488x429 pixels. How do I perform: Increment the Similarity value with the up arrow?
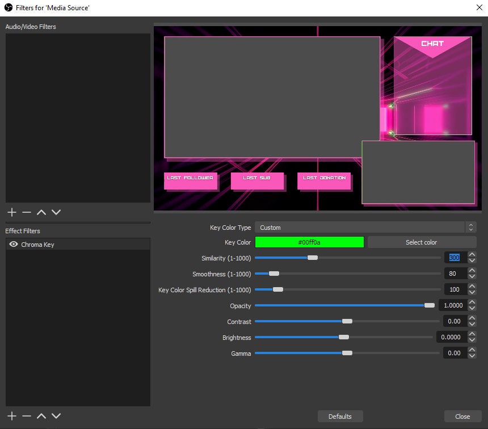click(x=473, y=254)
